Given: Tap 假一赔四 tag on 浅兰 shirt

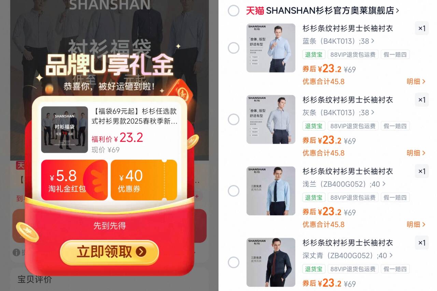Looking at the screenshot, I should [395, 198].
